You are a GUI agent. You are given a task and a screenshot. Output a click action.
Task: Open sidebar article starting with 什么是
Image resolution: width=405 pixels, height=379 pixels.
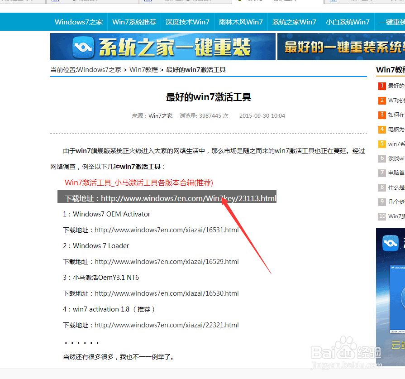click(x=396, y=187)
